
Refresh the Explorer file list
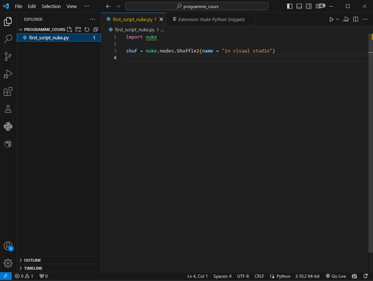click(x=87, y=29)
